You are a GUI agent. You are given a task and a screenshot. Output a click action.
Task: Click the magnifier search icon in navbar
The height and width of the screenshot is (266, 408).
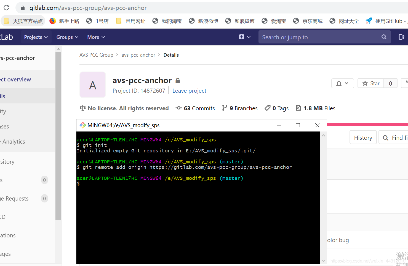384,37
